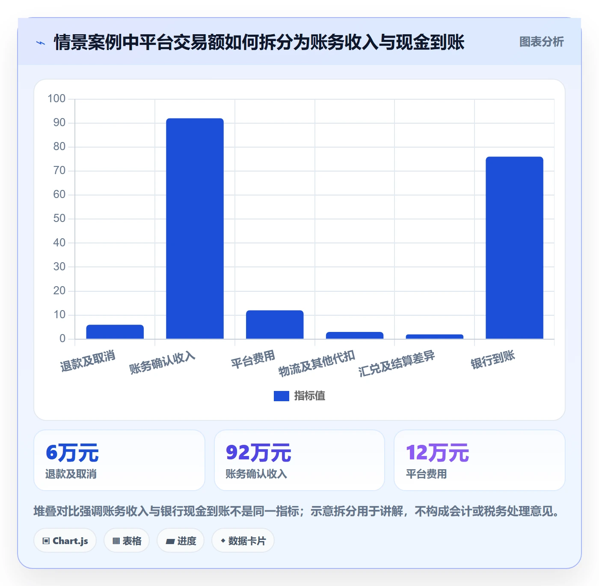Click the 账务确认收入 x-axis label

pyautogui.click(x=162, y=363)
